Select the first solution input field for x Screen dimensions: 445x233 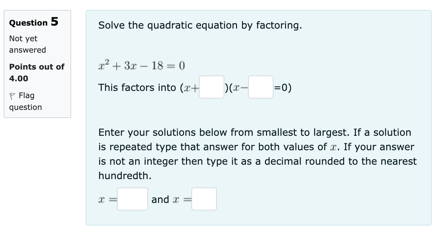click(x=133, y=199)
